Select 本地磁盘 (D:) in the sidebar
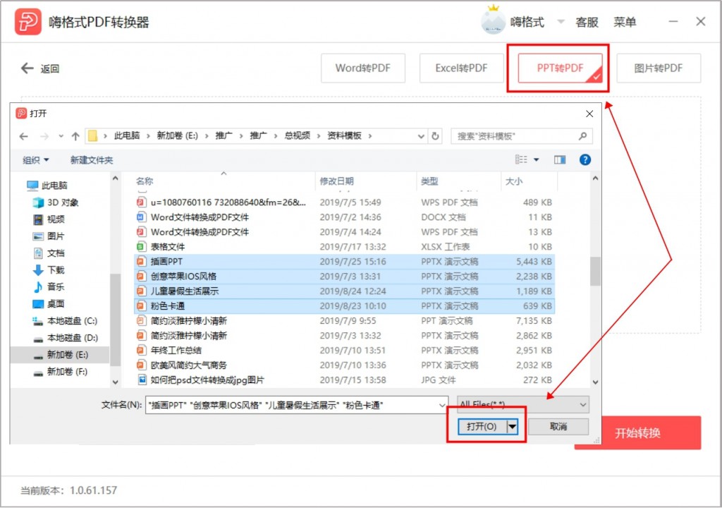 tap(64, 337)
